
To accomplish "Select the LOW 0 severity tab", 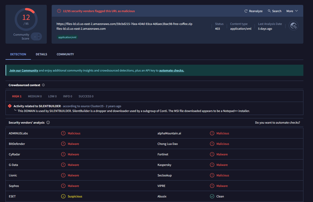I will click(x=52, y=96).
